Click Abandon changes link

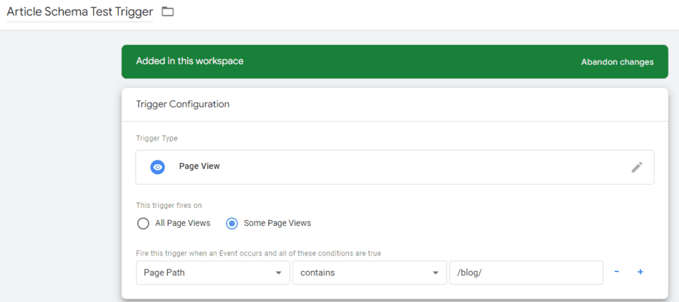[617, 62]
